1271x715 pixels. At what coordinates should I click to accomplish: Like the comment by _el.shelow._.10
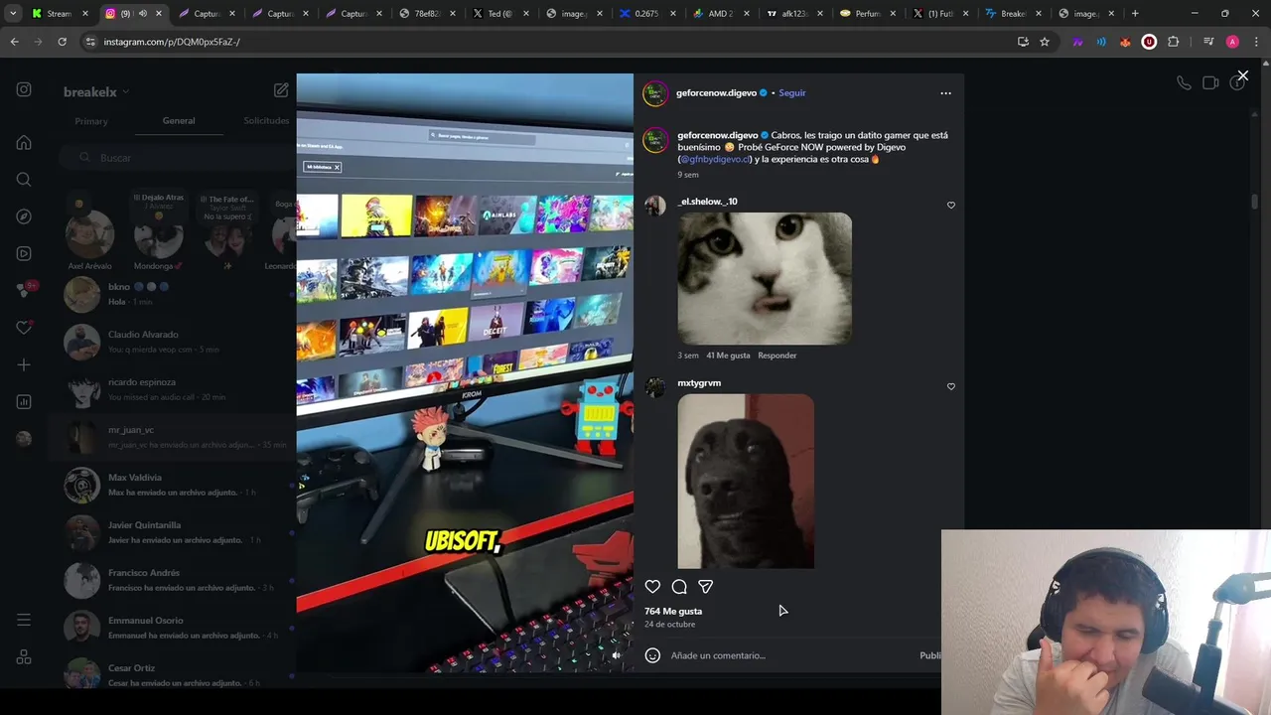(x=951, y=206)
